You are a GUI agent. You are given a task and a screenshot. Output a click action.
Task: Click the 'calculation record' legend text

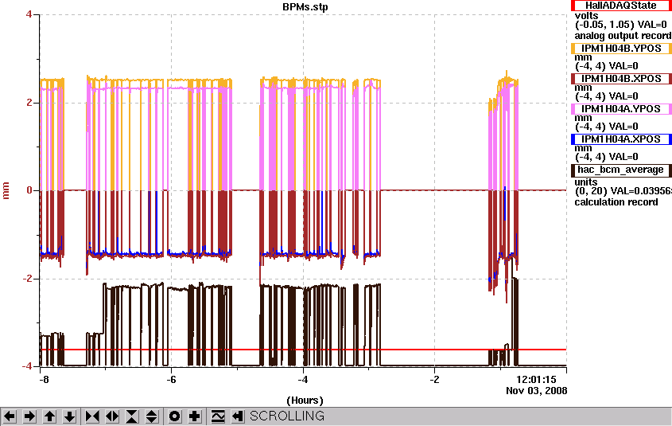click(616, 202)
